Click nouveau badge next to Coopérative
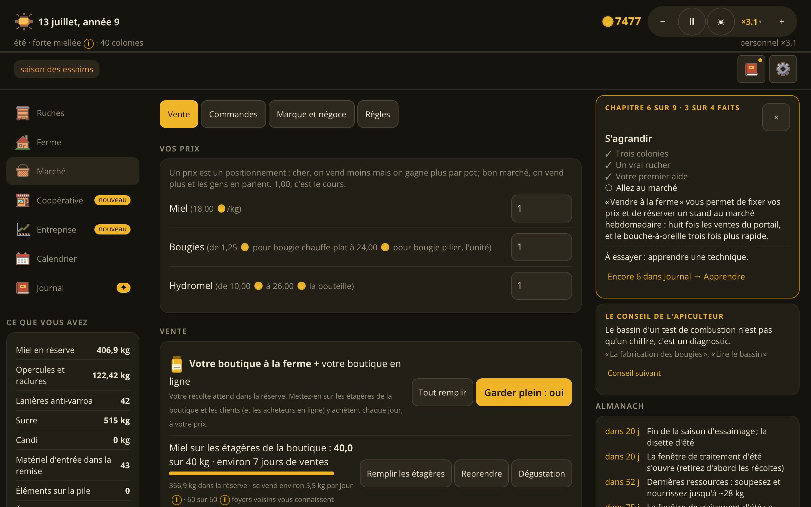The image size is (811, 507). 112,200
